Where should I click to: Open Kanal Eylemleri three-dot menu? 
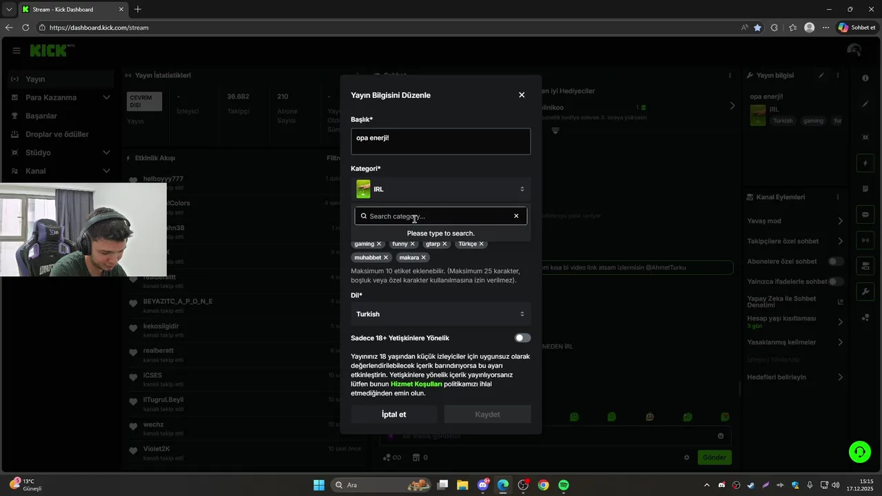point(838,197)
